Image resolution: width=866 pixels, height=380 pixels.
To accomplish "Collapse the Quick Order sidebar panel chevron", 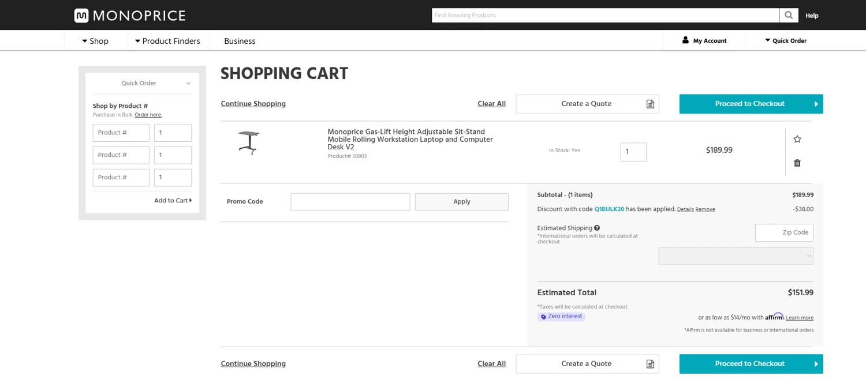I will tap(188, 84).
